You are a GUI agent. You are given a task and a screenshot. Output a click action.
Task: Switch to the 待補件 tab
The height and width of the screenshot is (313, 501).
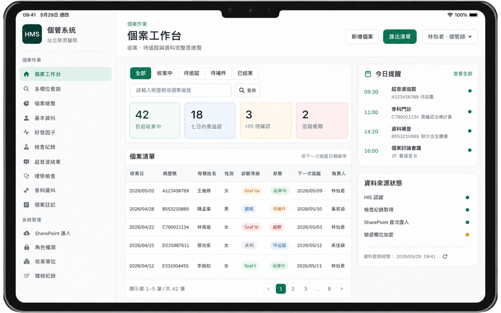point(218,73)
